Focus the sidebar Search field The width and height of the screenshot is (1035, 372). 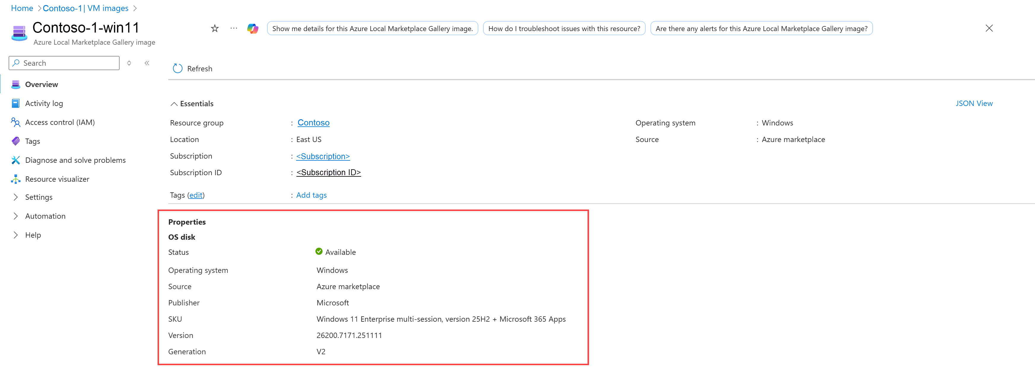(x=64, y=63)
